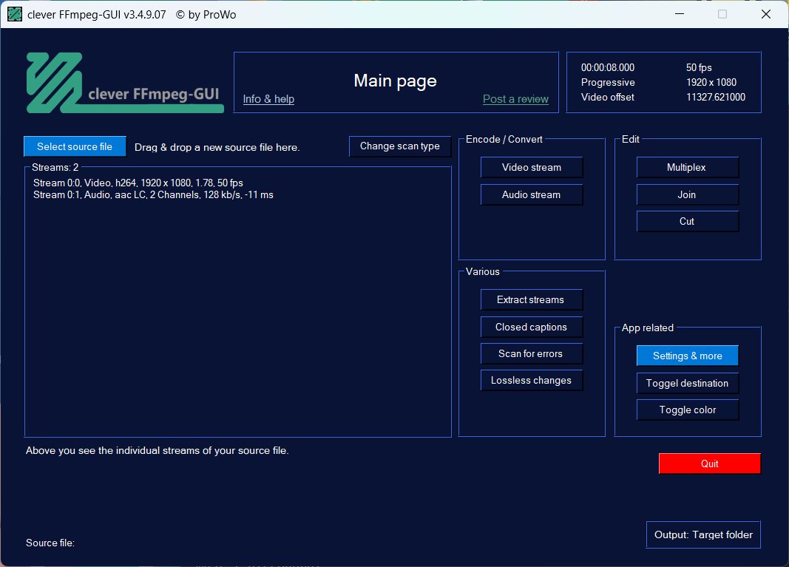Select Stream 0:0 video h264 row
This screenshot has height=567, width=789.
tap(138, 183)
